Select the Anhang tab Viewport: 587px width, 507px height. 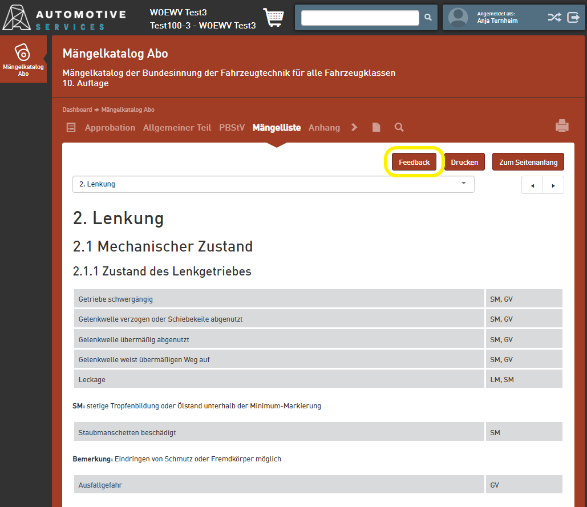[324, 128]
